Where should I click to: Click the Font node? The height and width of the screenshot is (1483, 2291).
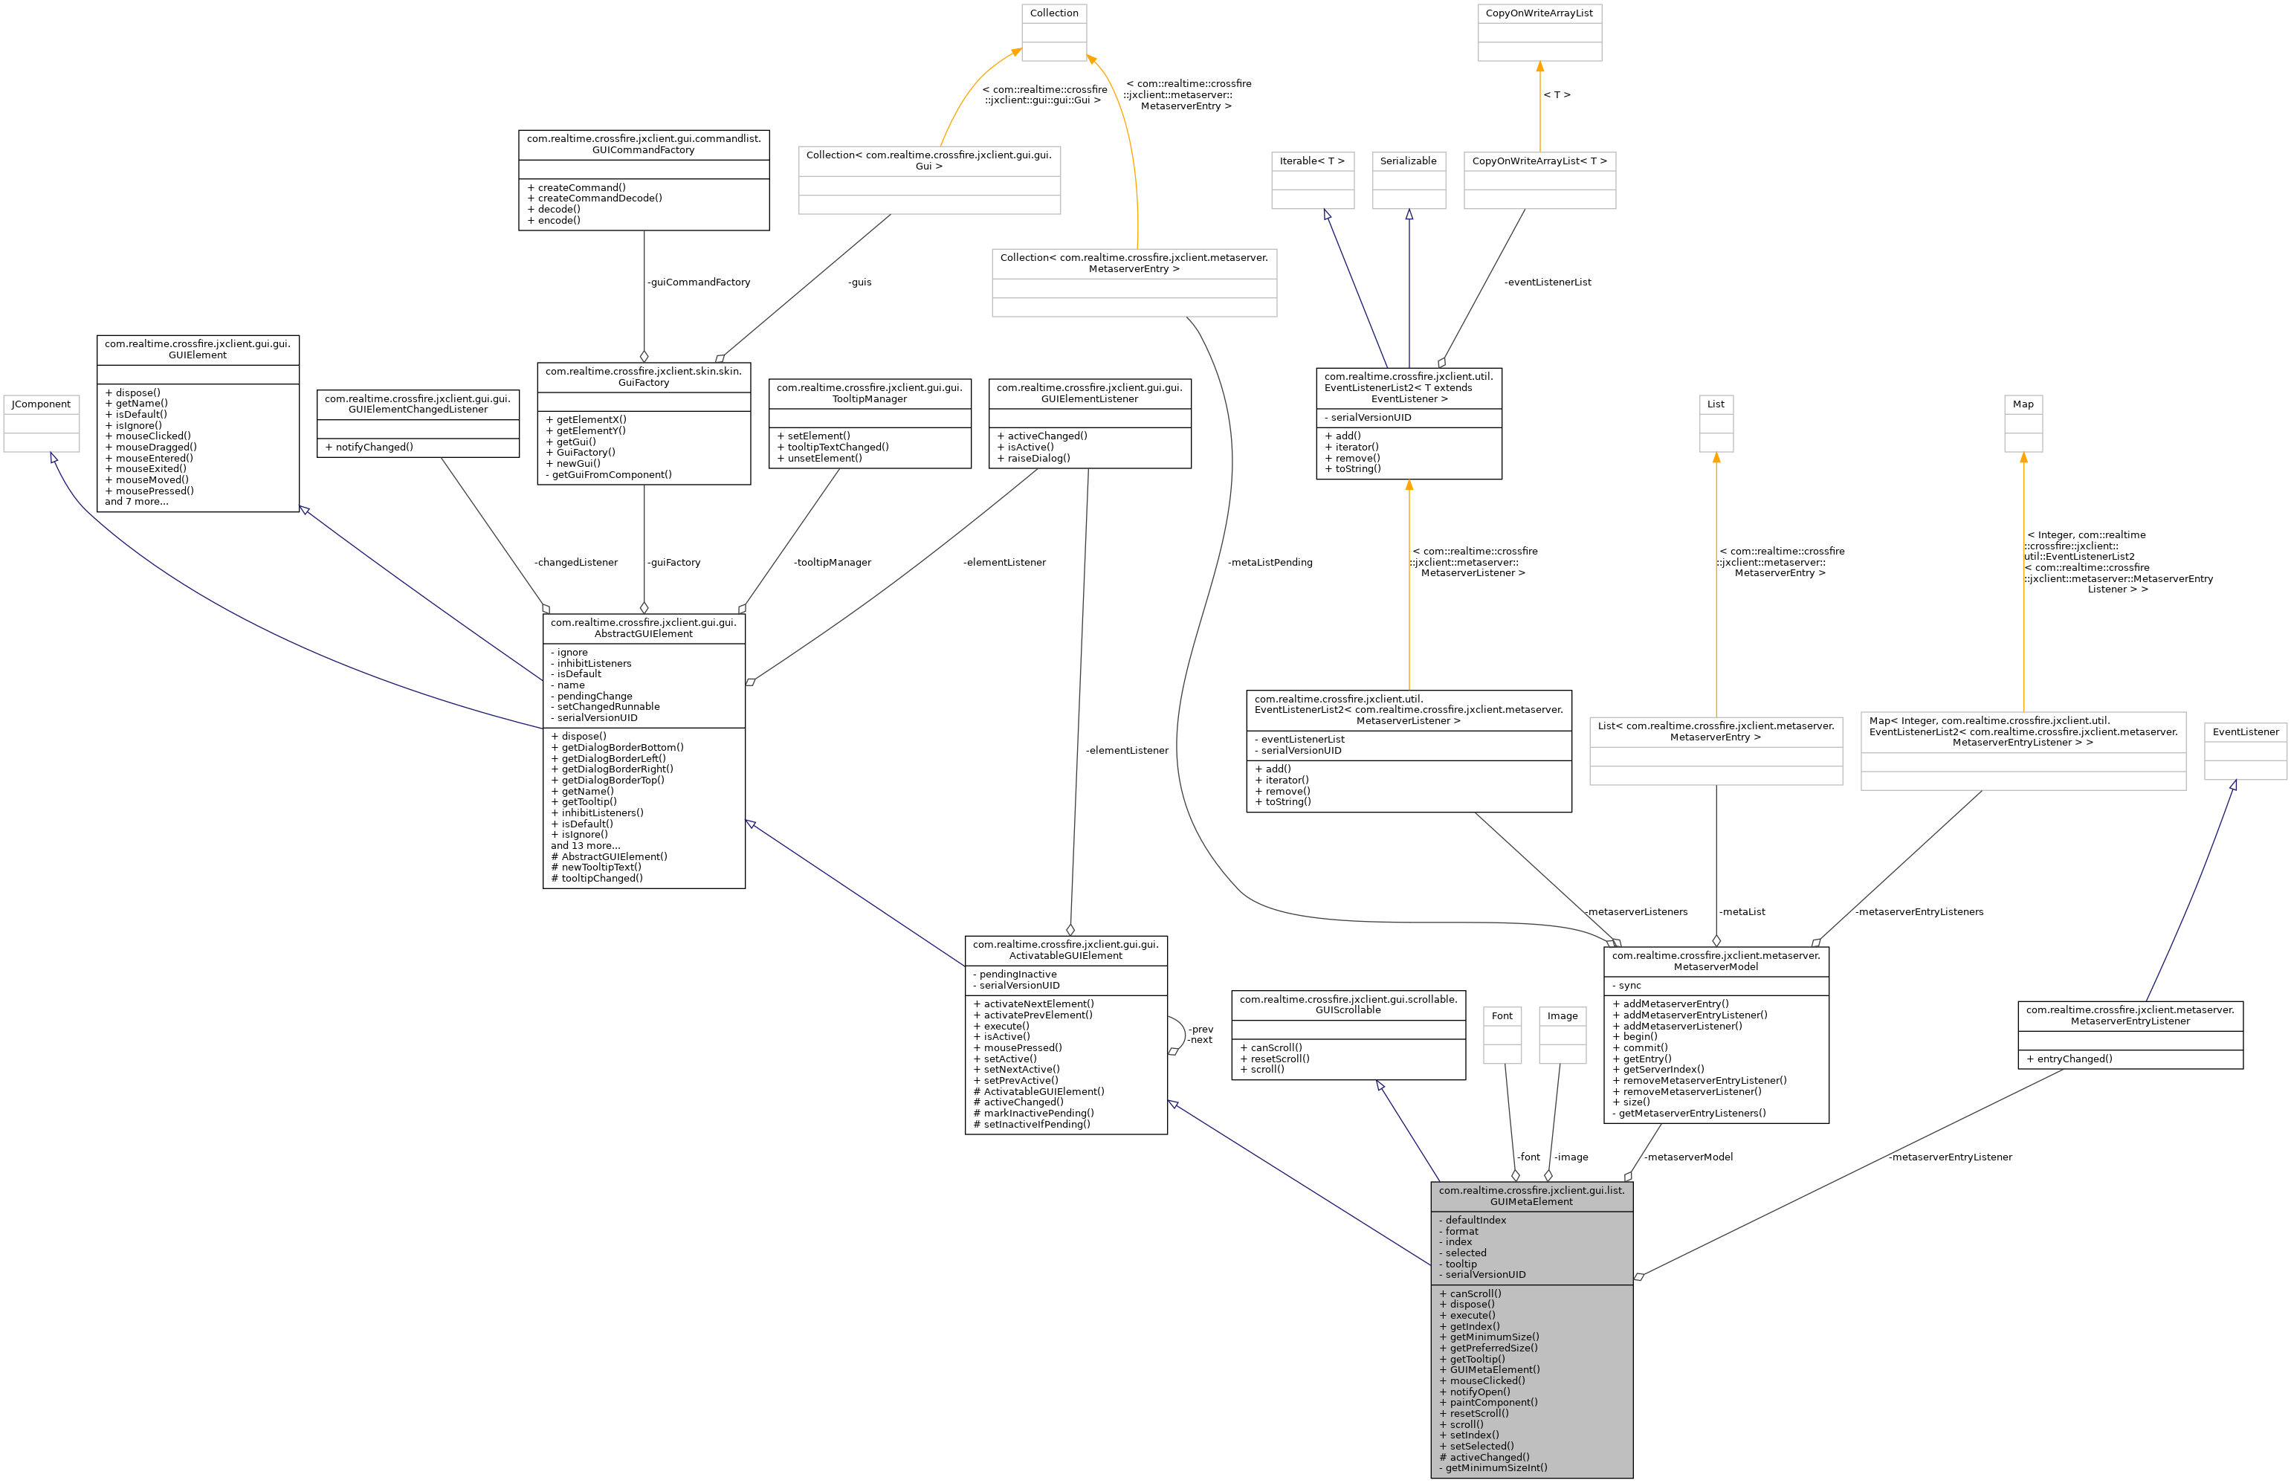1502,1035
